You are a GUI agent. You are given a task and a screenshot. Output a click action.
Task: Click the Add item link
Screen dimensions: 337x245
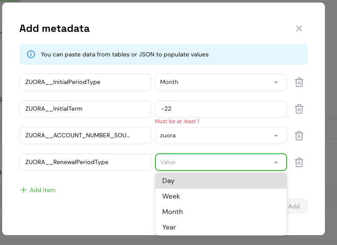38,190
